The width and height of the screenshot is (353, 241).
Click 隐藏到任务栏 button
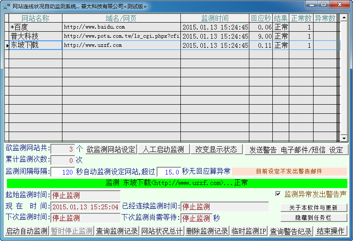(314, 218)
